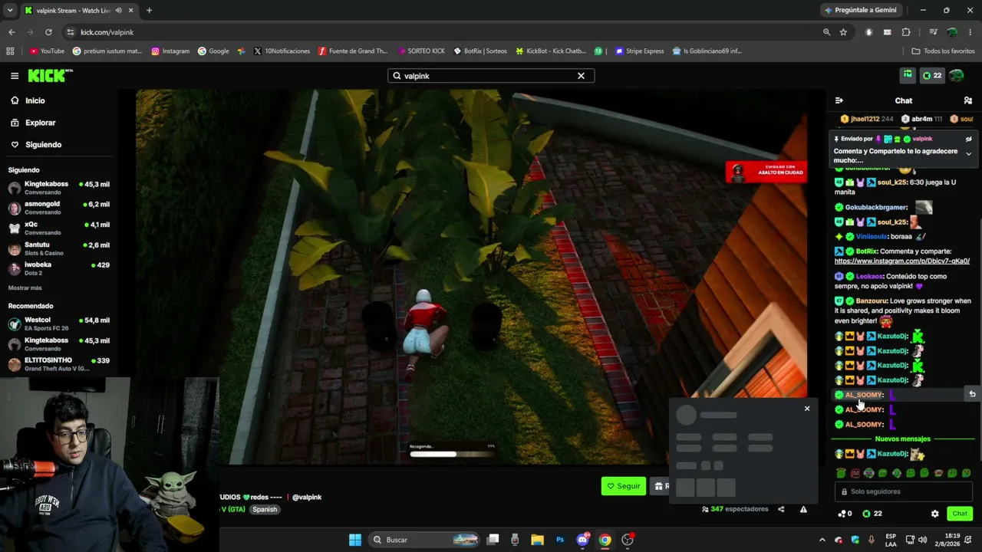Click Pregúntale a Gemini button

click(861, 10)
